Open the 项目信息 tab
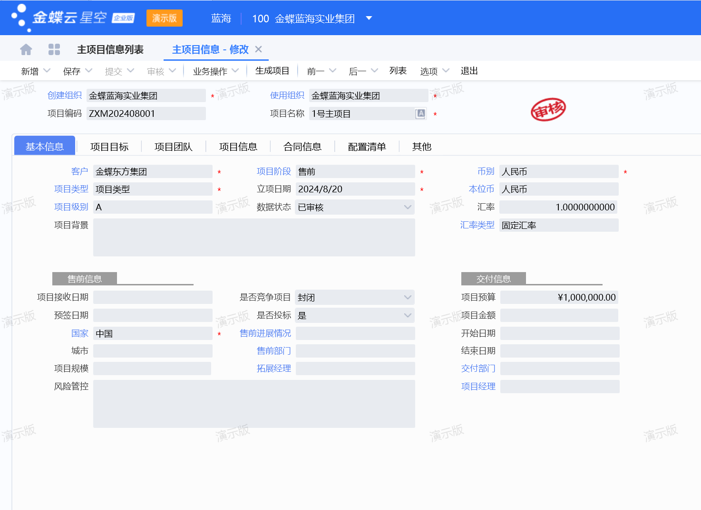 [238, 147]
